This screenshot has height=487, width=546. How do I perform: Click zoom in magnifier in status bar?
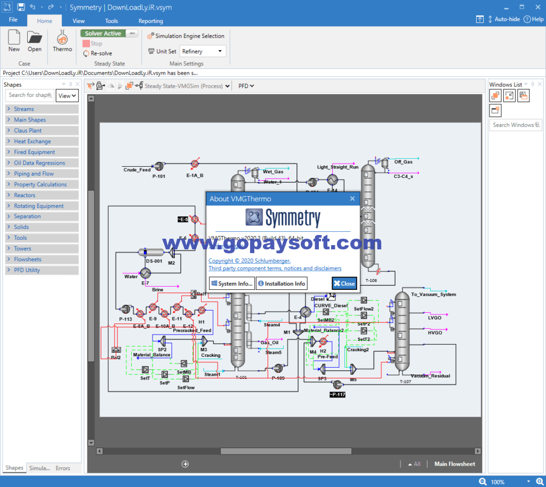[x=540, y=482]
